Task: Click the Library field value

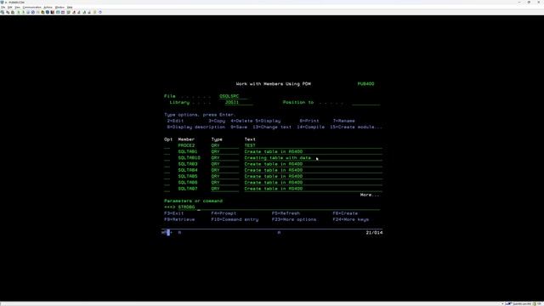Action: click(239, 102)
